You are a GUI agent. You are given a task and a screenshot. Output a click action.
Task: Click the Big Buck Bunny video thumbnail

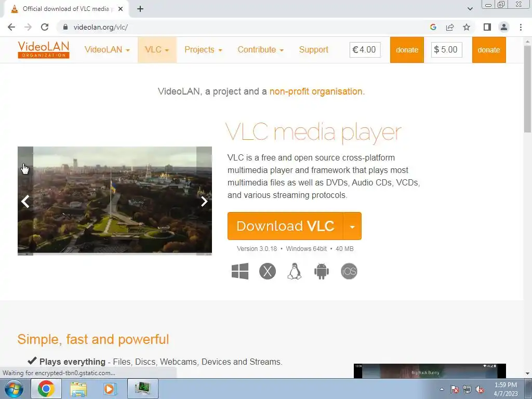click(x=430, y=371)
